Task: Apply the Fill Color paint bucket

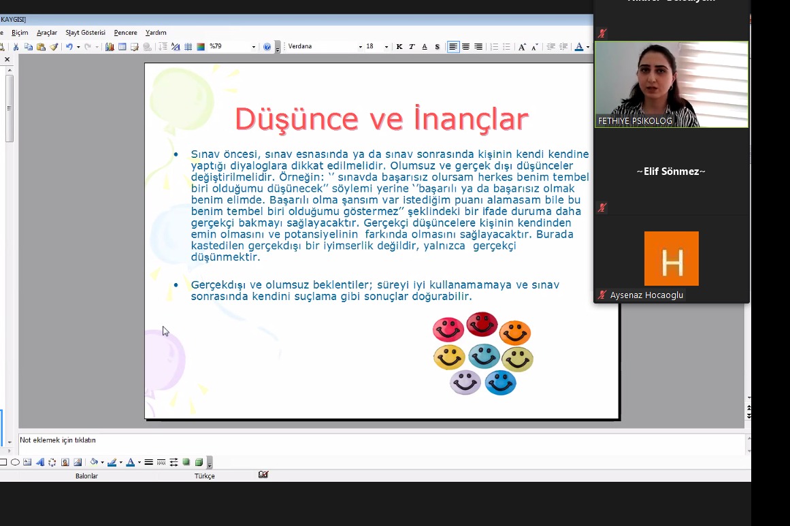Action: point(94,462)
